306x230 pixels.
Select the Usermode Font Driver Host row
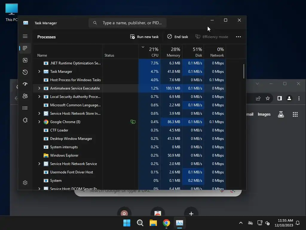(x=129, y=172)
